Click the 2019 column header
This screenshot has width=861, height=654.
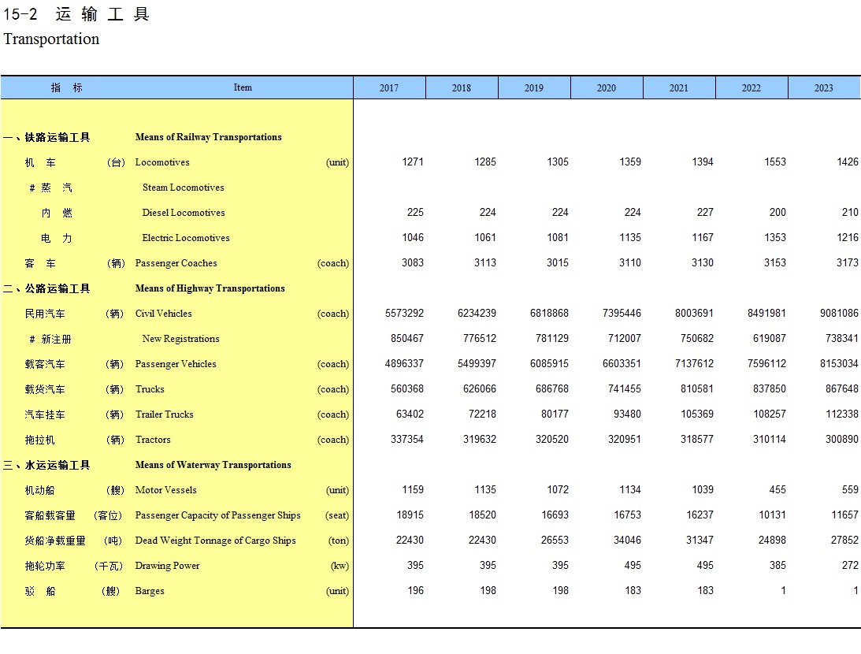[x=534, y=88]
